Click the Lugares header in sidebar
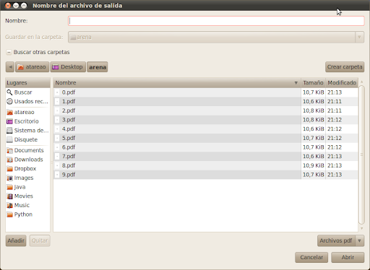The height and width of the screenshot is (270, 370). point(27,83)
